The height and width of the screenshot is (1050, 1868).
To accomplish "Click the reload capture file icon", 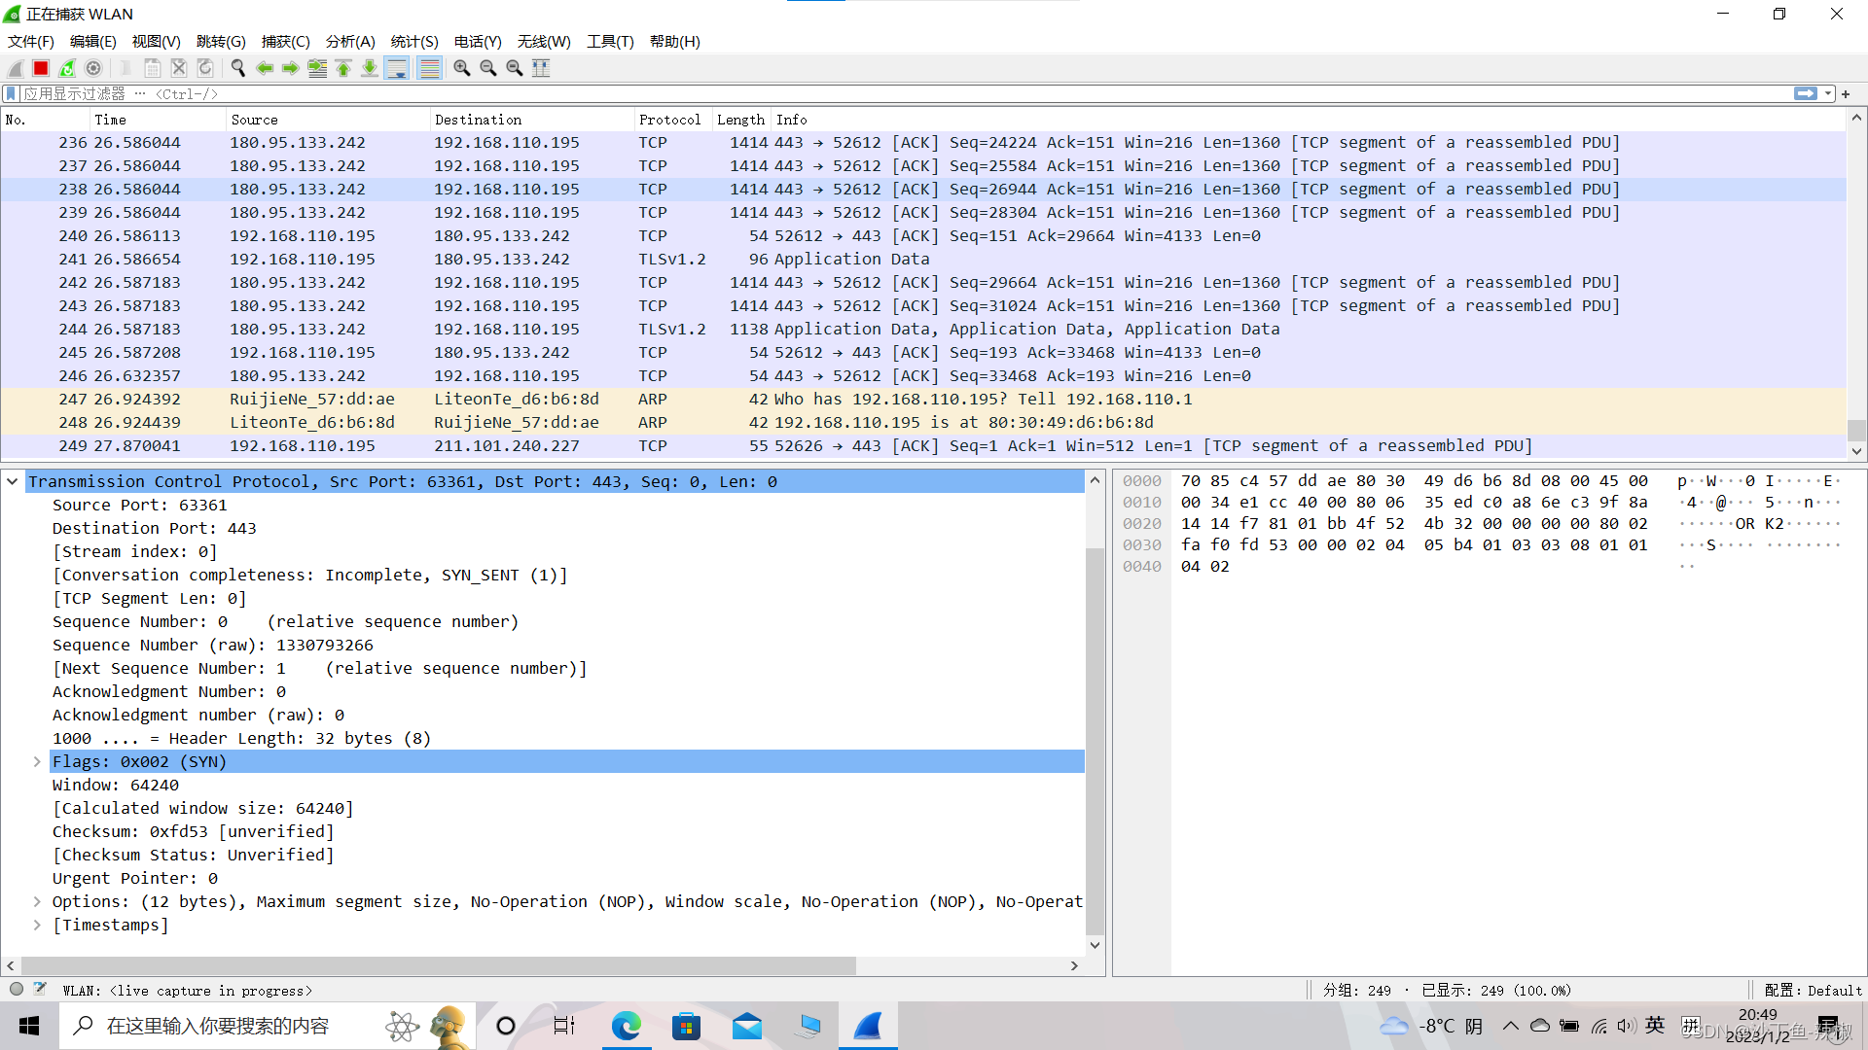I will pos(205,68).
